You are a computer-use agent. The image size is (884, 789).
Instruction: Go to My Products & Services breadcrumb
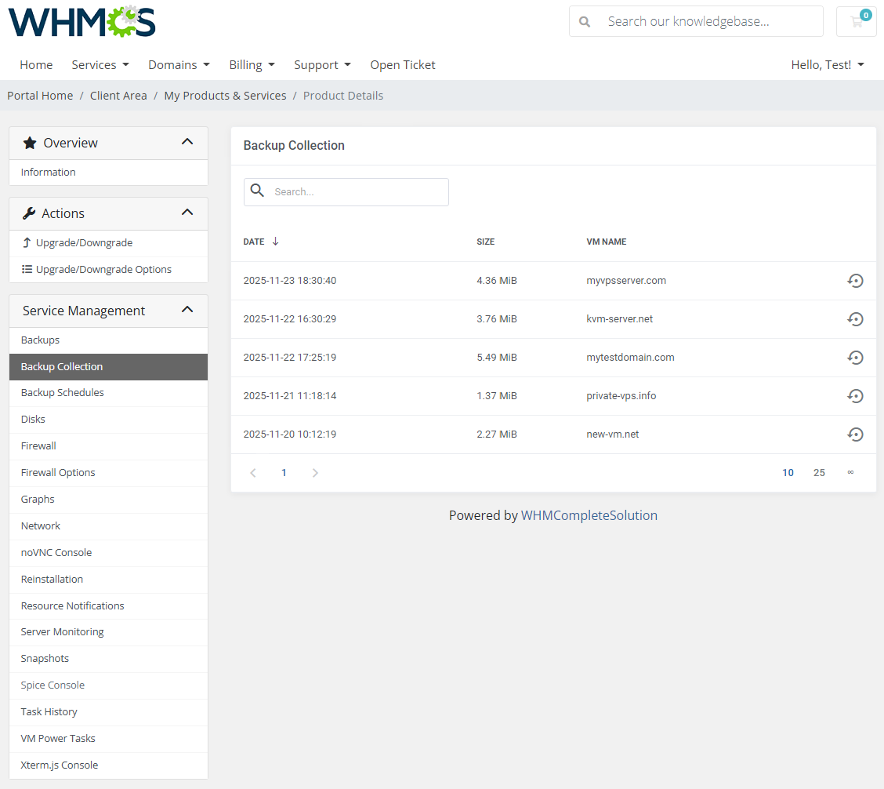tap(225, 96)
